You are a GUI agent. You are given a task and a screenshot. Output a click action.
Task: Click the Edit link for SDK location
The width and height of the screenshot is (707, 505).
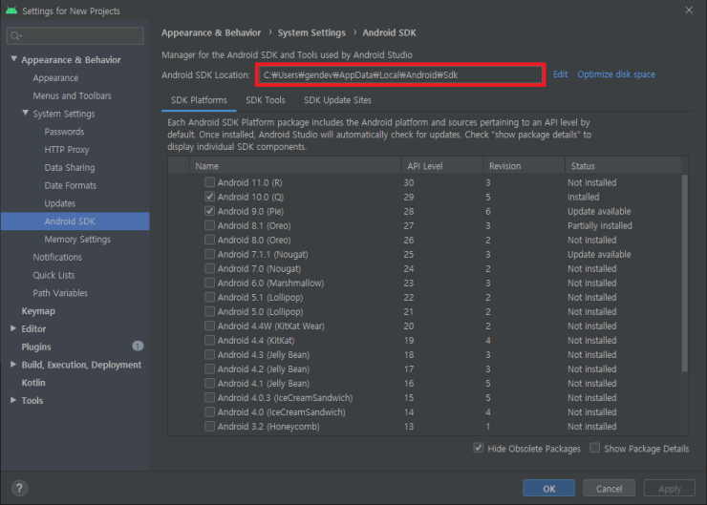(560, 74)
